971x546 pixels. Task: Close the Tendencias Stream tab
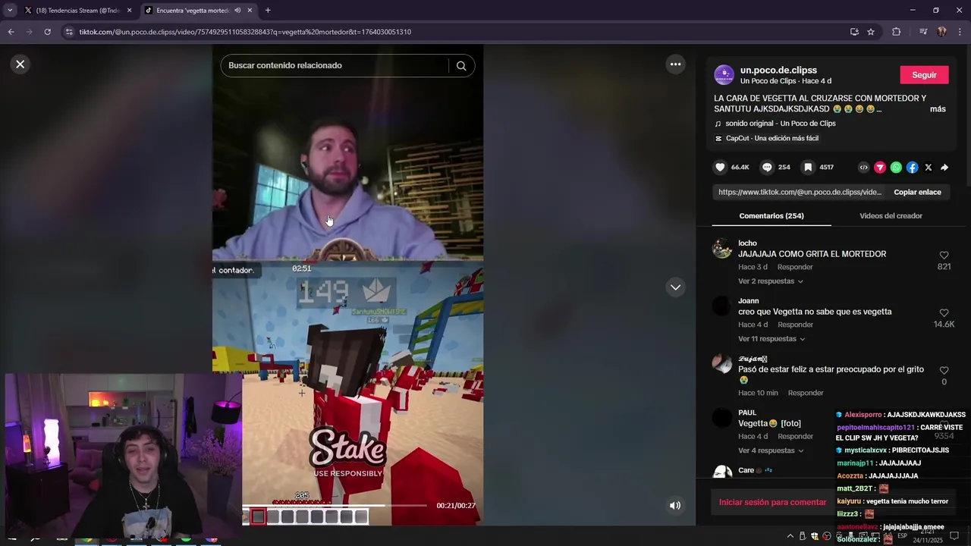(x=129, y=11)
